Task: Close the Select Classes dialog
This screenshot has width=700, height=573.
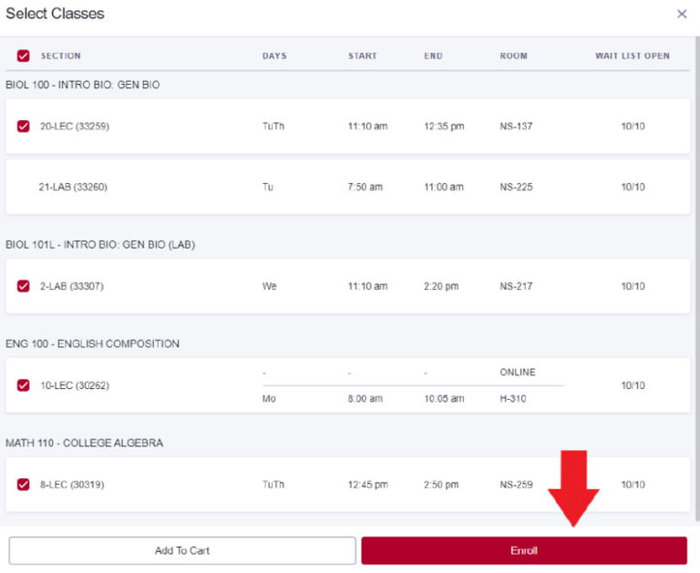Action: 682,14
